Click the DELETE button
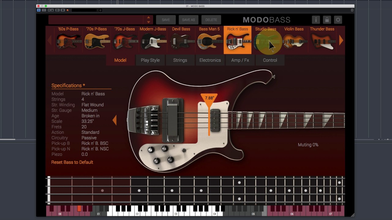The height and width of the screenshot is (220, 392). [x=211, y=20]
